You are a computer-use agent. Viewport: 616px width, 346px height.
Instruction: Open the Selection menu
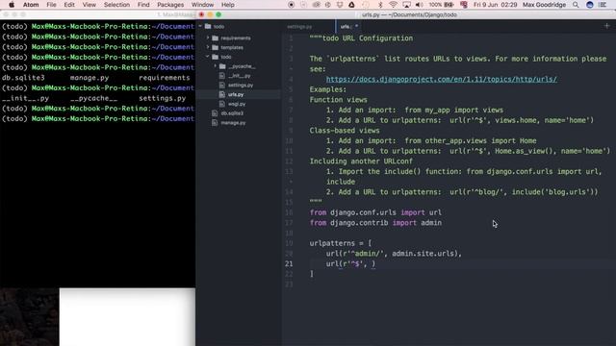116,5
